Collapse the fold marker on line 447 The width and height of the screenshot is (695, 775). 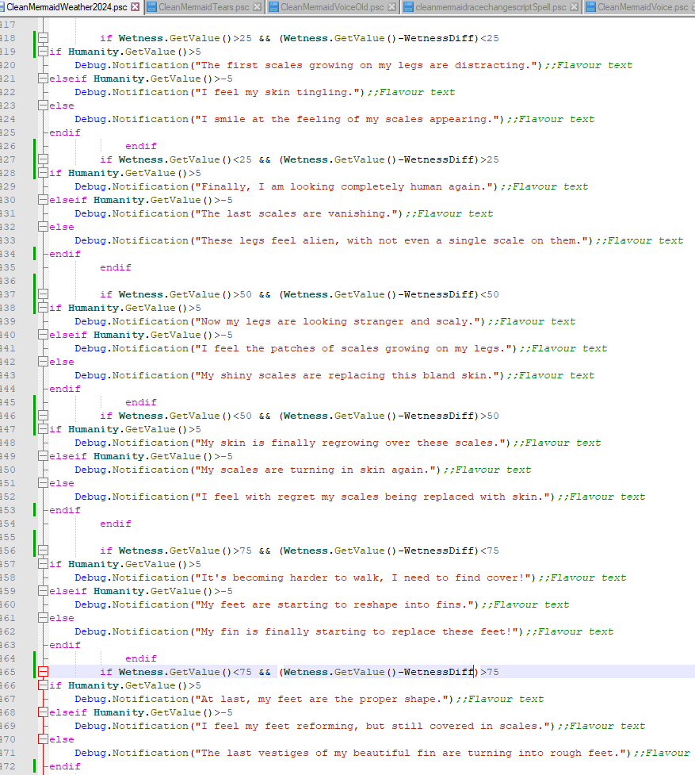coord(44,429)
